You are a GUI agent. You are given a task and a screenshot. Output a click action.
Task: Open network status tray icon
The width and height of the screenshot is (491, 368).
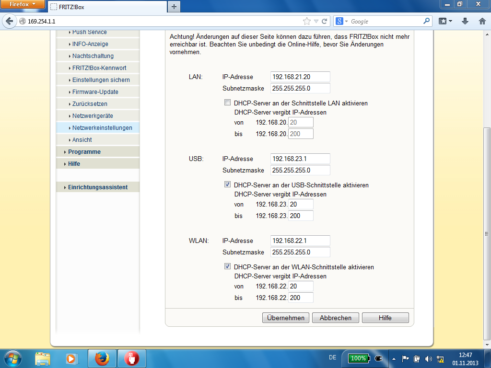pos(440,359)
